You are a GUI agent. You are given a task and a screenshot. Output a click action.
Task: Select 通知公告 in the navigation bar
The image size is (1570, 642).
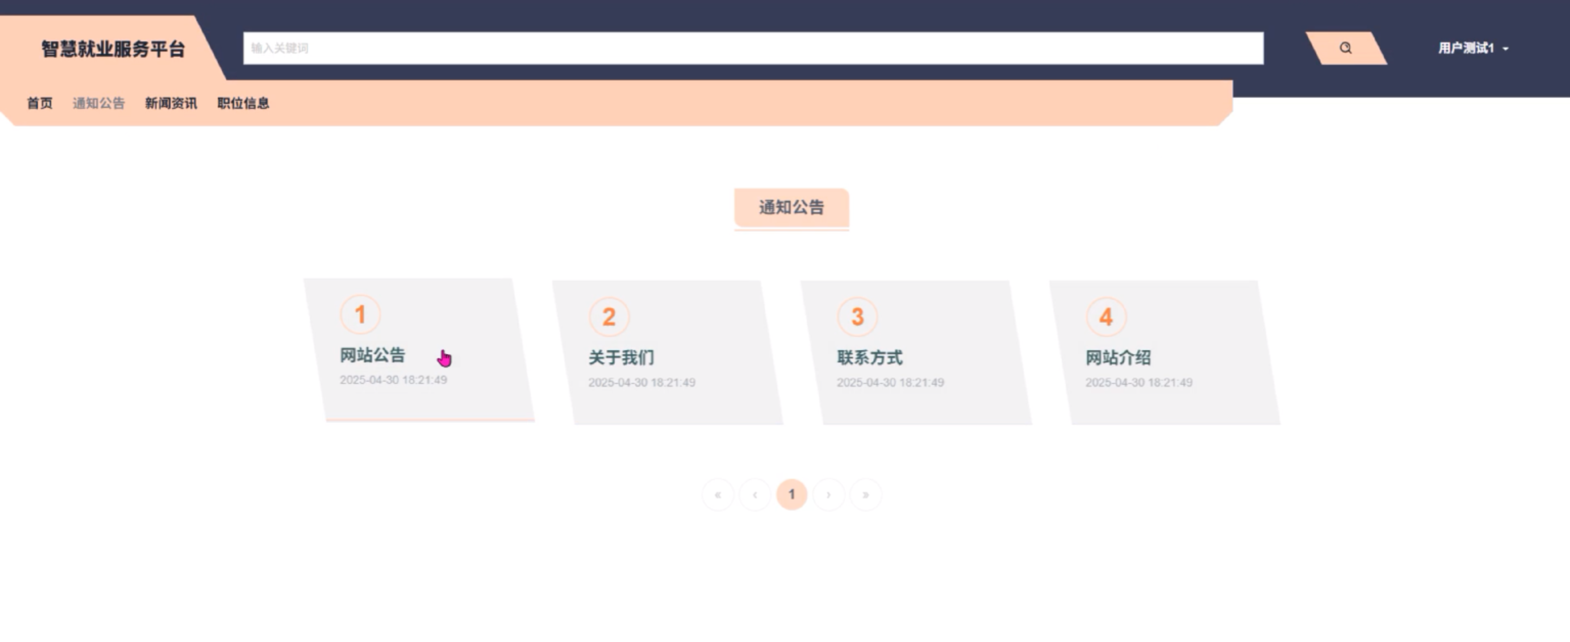pos(99,103)
